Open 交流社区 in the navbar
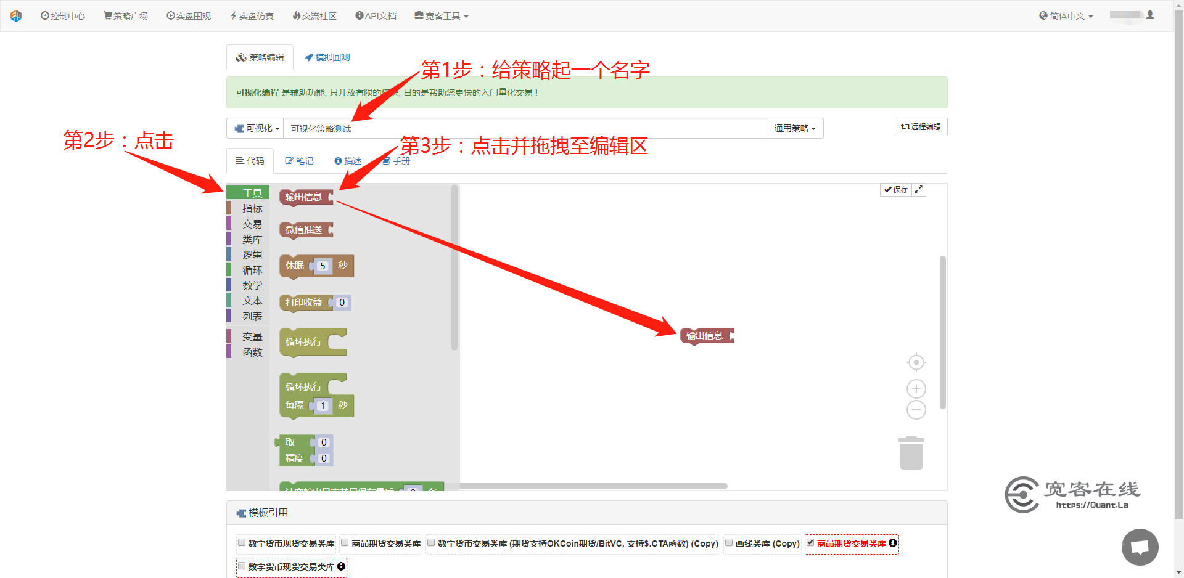Viewport: 1184px width, 578px height. click(x=314, y=16)
